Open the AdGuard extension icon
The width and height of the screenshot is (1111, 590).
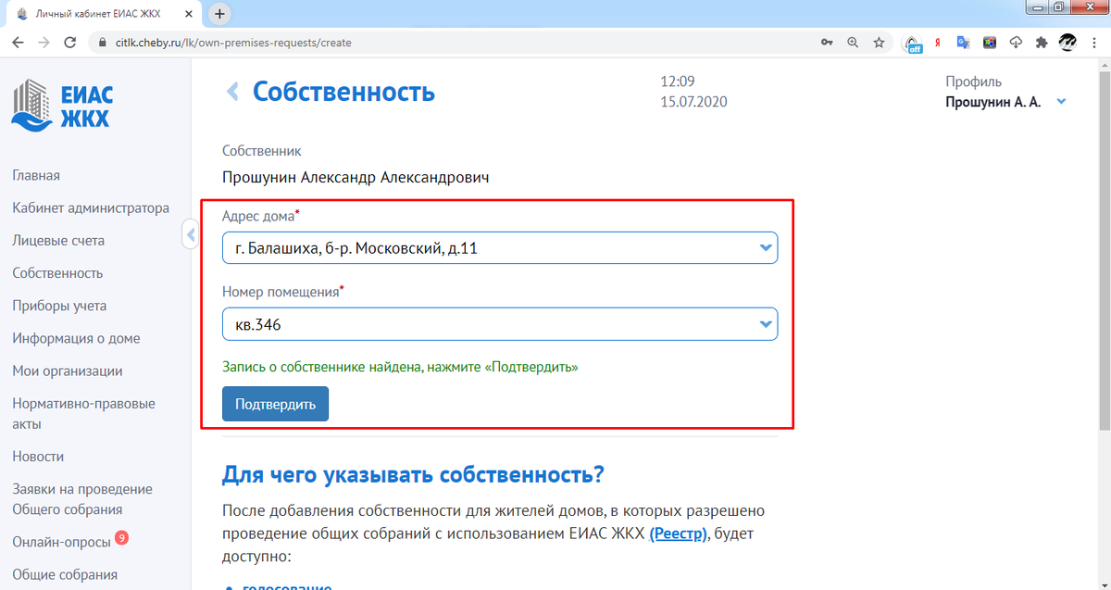[x=913, y=43]
